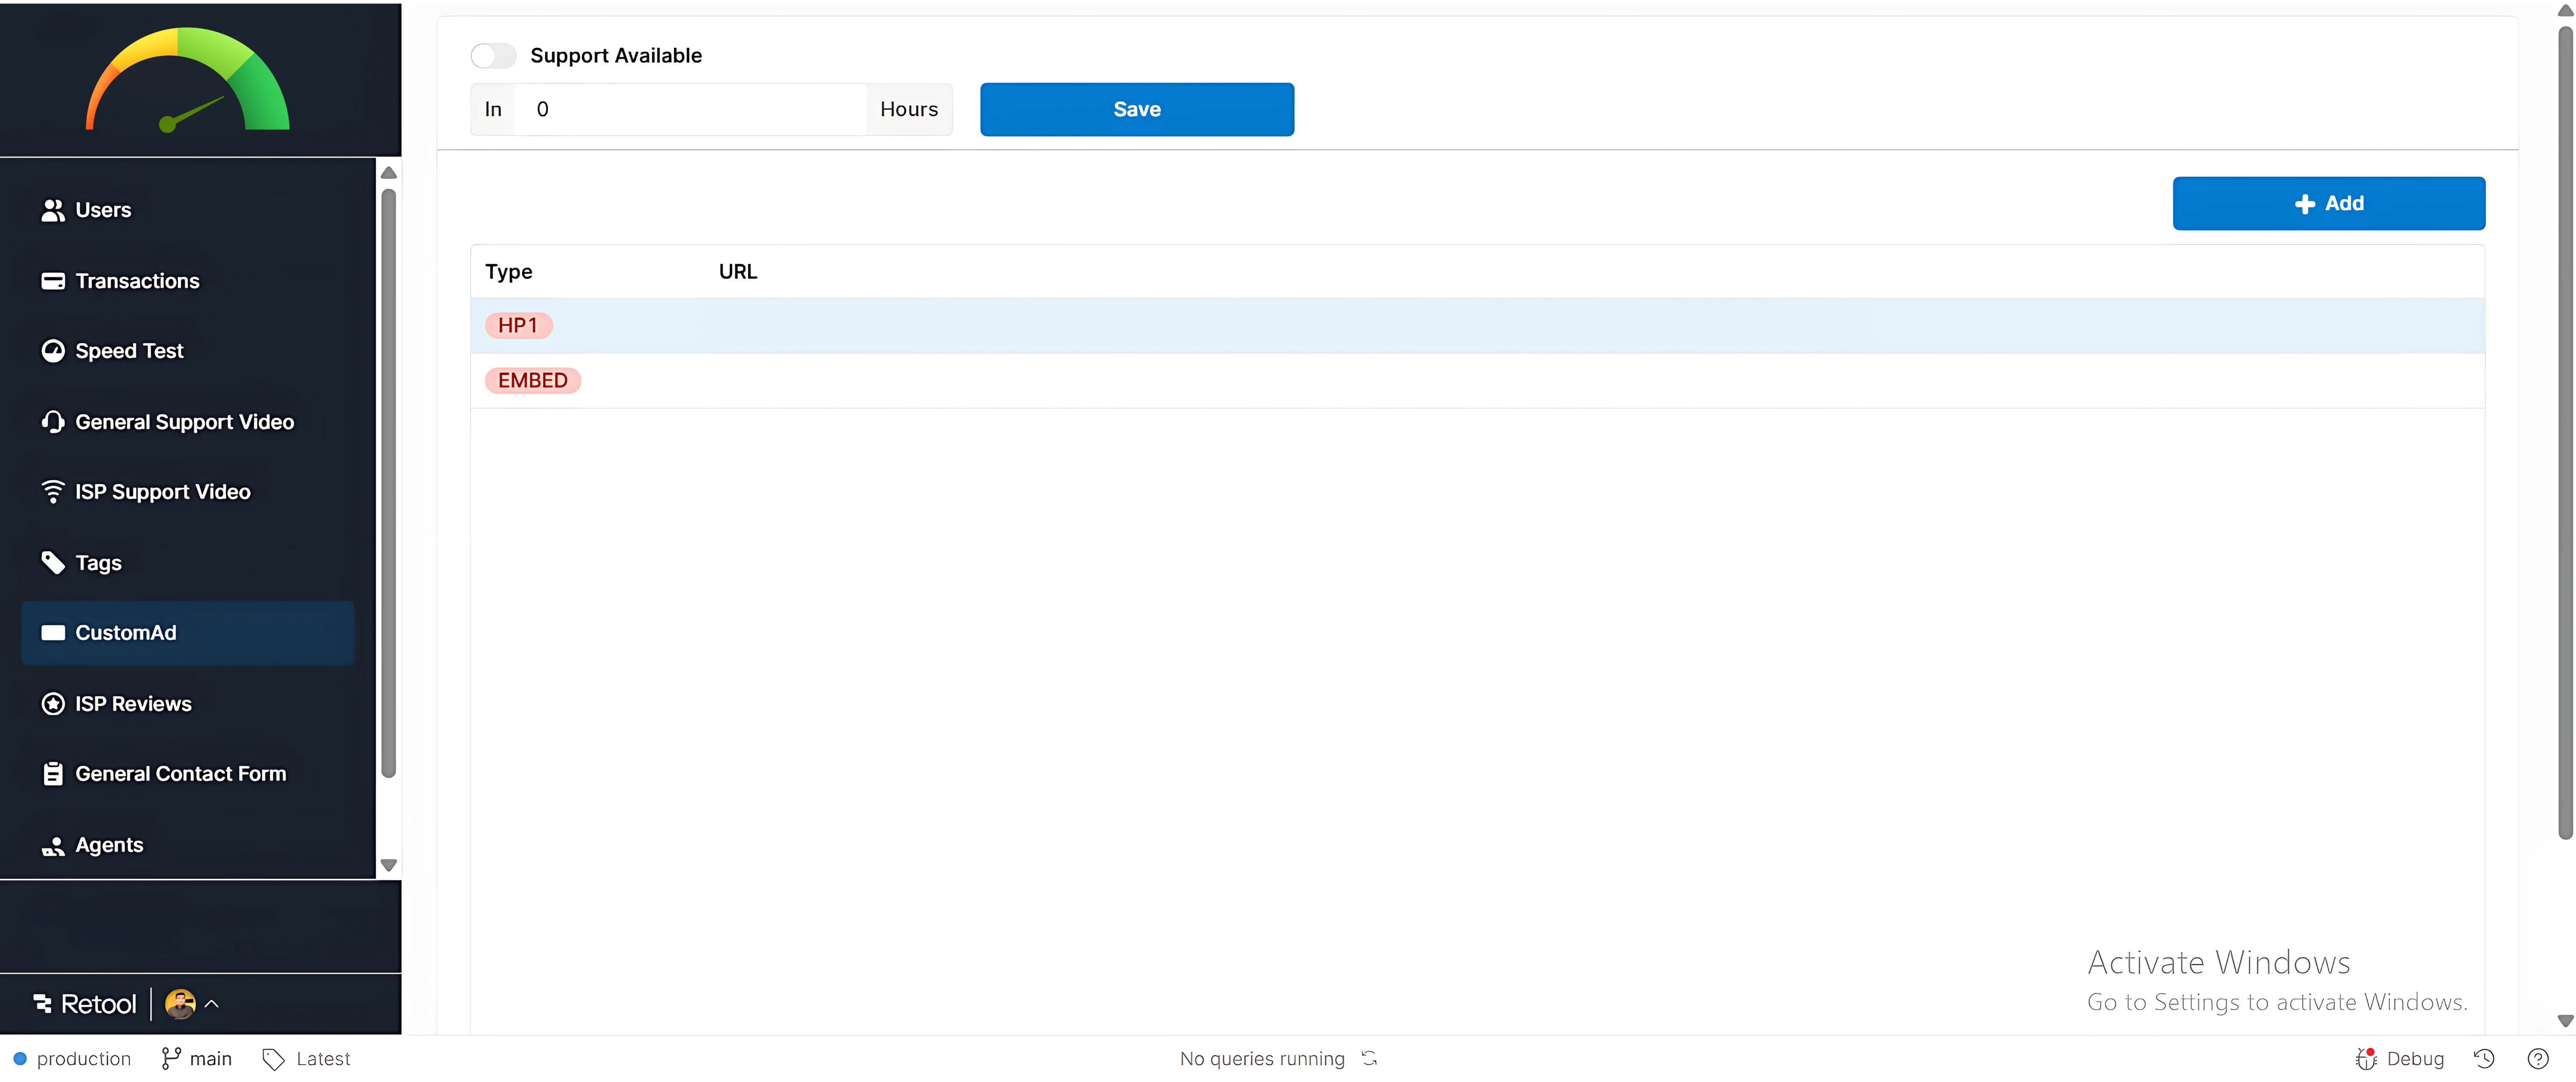2576x1082 pixels.
Task: Open the history clock icon
Action: (x=2484, y=1059)
